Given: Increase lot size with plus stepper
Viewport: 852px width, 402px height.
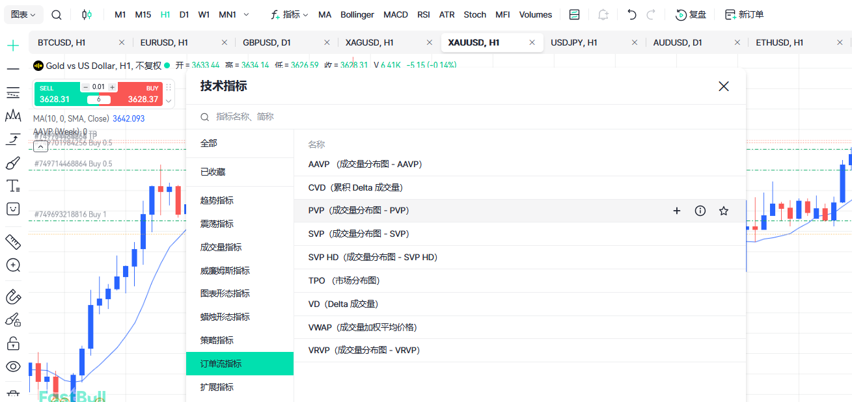Looking at the screenshot, I should (x=112, y=87).
